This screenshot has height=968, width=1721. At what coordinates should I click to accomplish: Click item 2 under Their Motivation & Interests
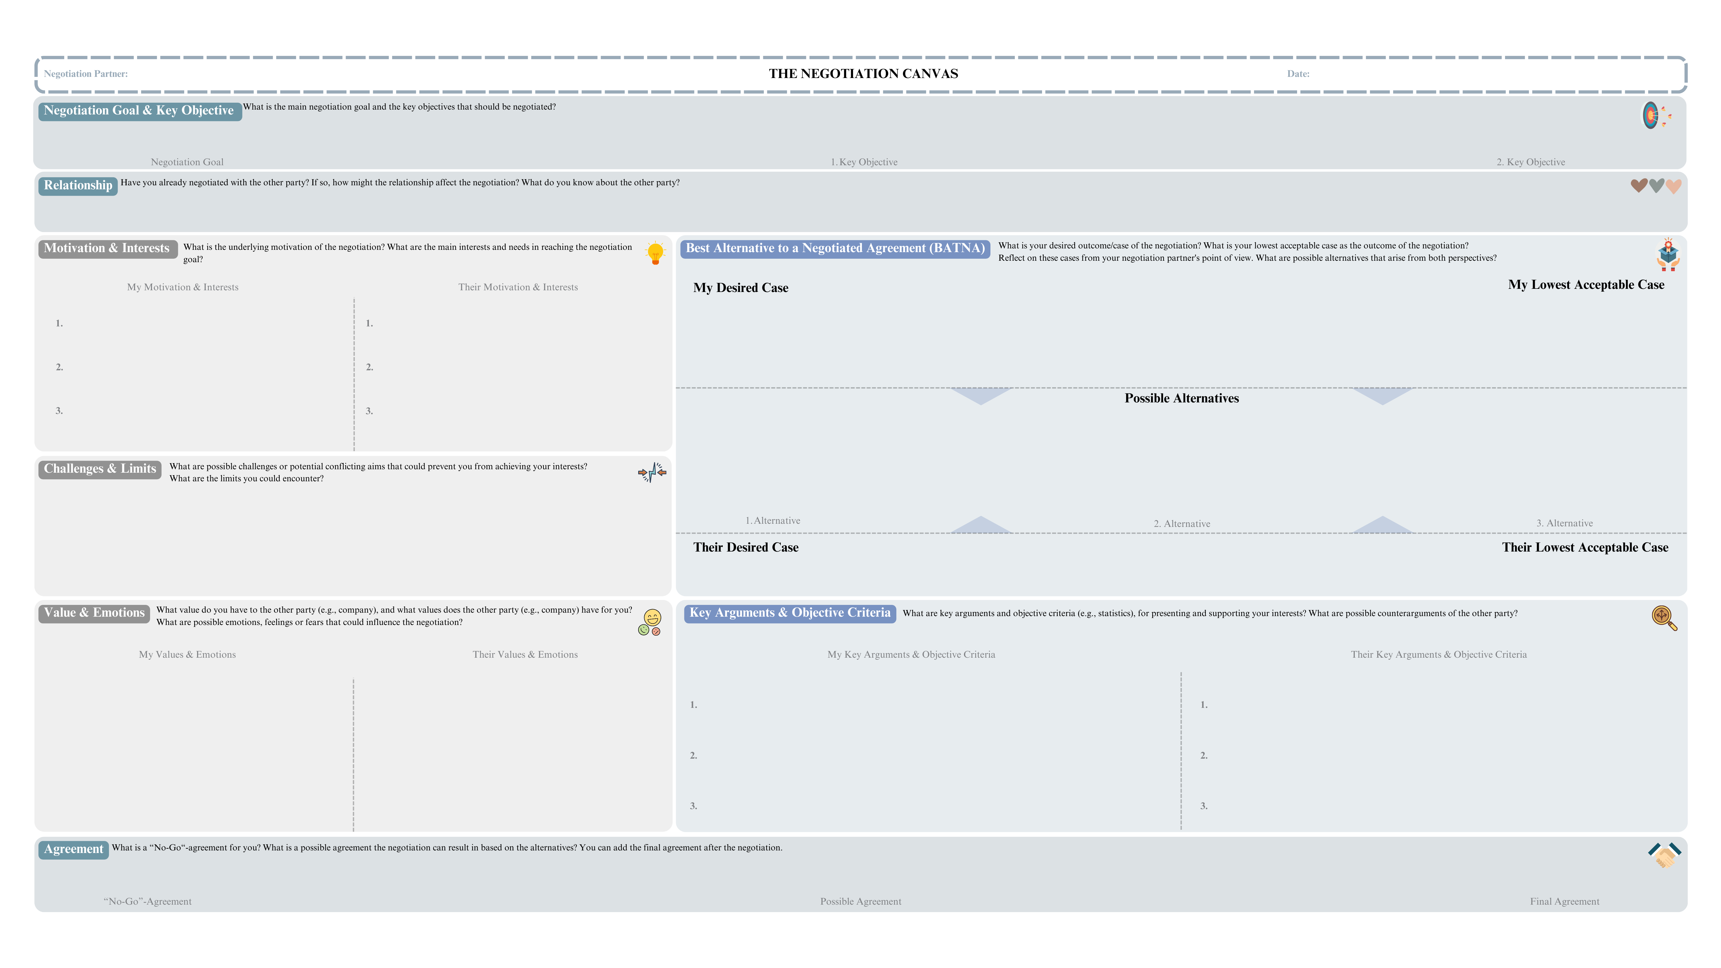[369, 367]
